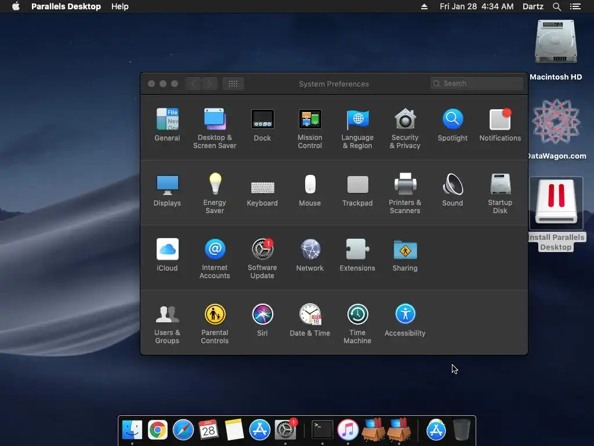The height and width of the screenshot is (446, 594).
Task: Open Parental Controls preferences
Action: [x=215, y=323]
